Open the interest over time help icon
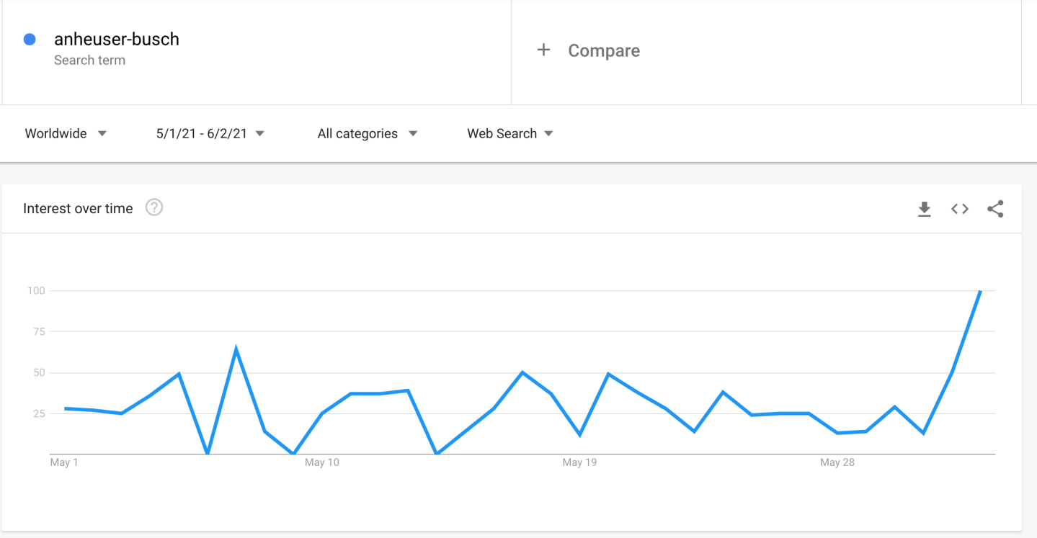The width and height of the screenshot is (1037, 538). pos(154,208)
